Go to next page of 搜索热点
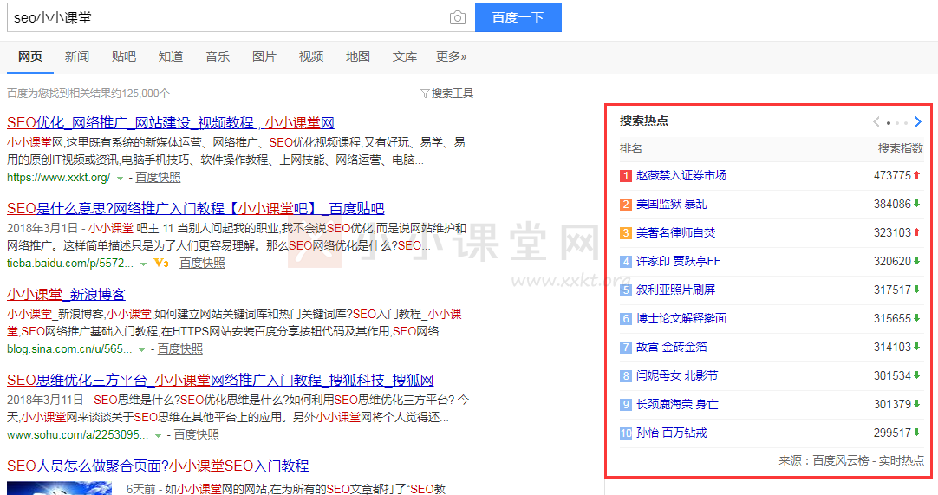 pos(918,122)
